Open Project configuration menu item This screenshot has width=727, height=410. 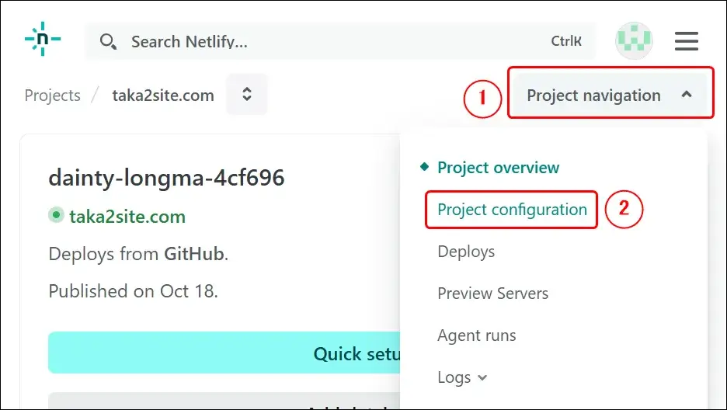pos(512,210)
